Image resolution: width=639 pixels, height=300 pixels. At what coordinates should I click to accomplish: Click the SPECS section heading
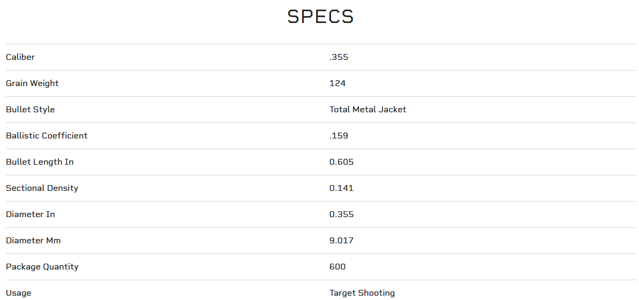point(320,17)
